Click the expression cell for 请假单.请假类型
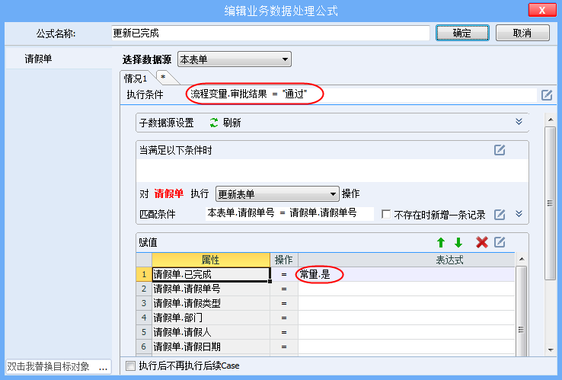 click(407, 303)
